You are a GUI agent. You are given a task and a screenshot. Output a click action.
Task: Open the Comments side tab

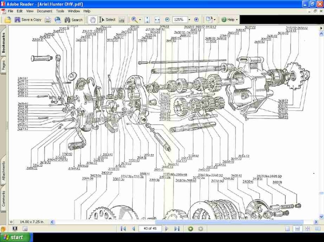pyautogui.click(x=3, y=198)
